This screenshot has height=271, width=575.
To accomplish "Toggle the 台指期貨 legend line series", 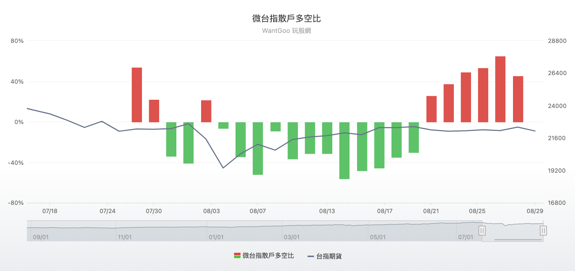I will pyautogui.click(x=325, y=256).
